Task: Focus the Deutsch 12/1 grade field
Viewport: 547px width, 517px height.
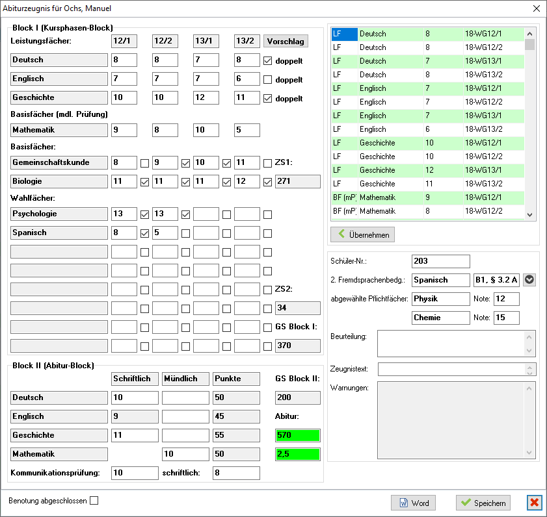Action: [x=124, y=60]
